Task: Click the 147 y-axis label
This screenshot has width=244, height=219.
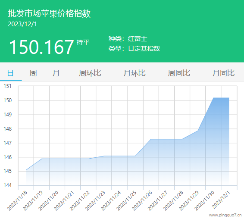Action: click(x=8, y=143)
